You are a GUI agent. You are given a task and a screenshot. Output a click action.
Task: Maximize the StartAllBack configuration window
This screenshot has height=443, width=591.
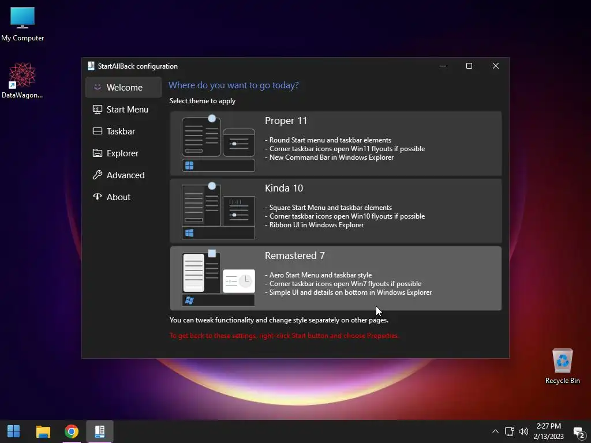pyautogui.click(x=469, y=66)
